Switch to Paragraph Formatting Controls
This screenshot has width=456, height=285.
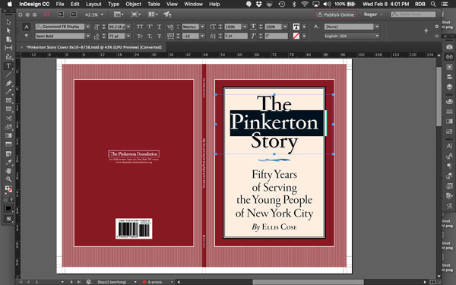(x=27, y=36)
